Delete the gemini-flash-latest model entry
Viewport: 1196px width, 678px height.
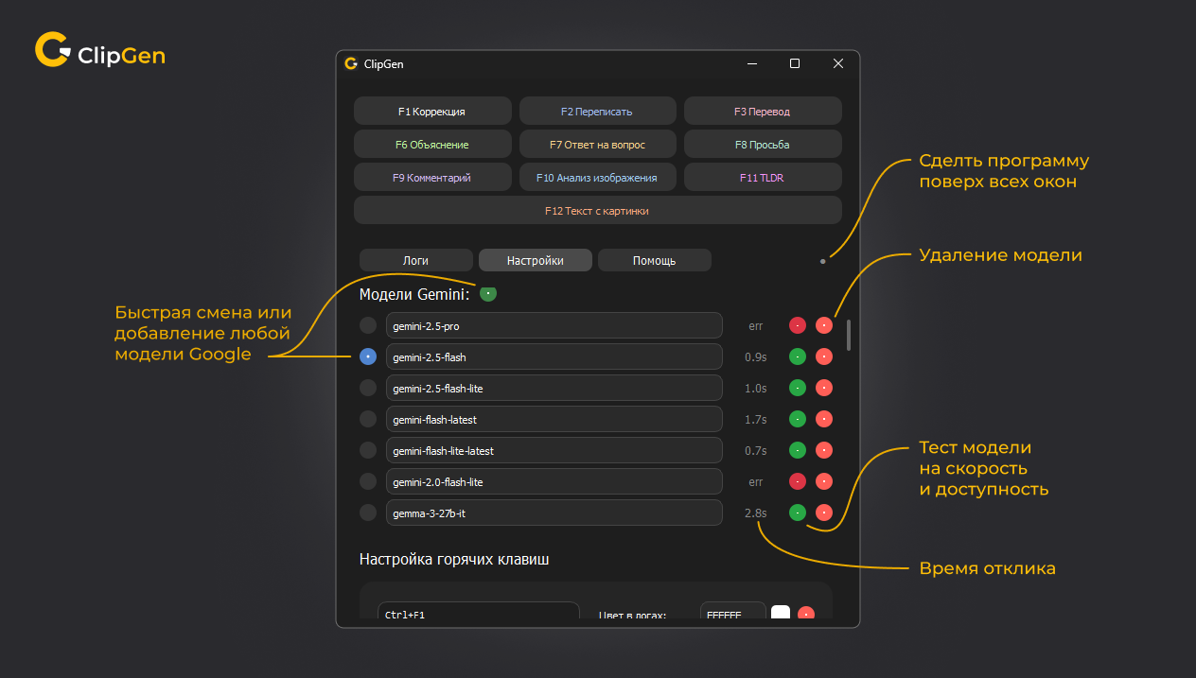click(824, 419)
